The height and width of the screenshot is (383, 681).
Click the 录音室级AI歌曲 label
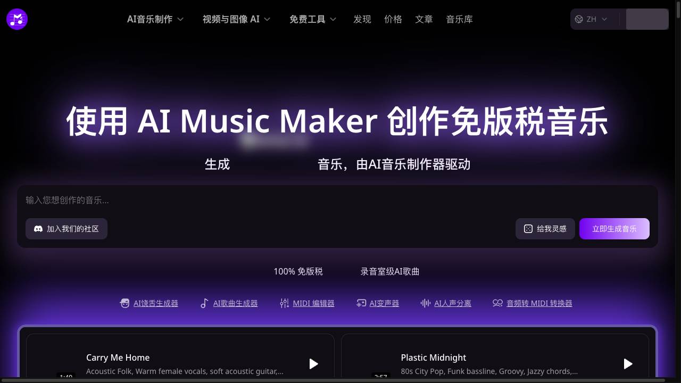tap(390, 271)
